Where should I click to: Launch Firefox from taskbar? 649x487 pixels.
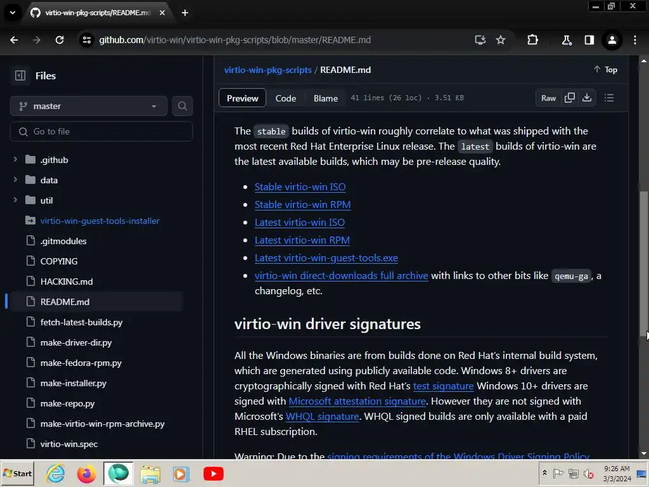[x=86, y=474]
